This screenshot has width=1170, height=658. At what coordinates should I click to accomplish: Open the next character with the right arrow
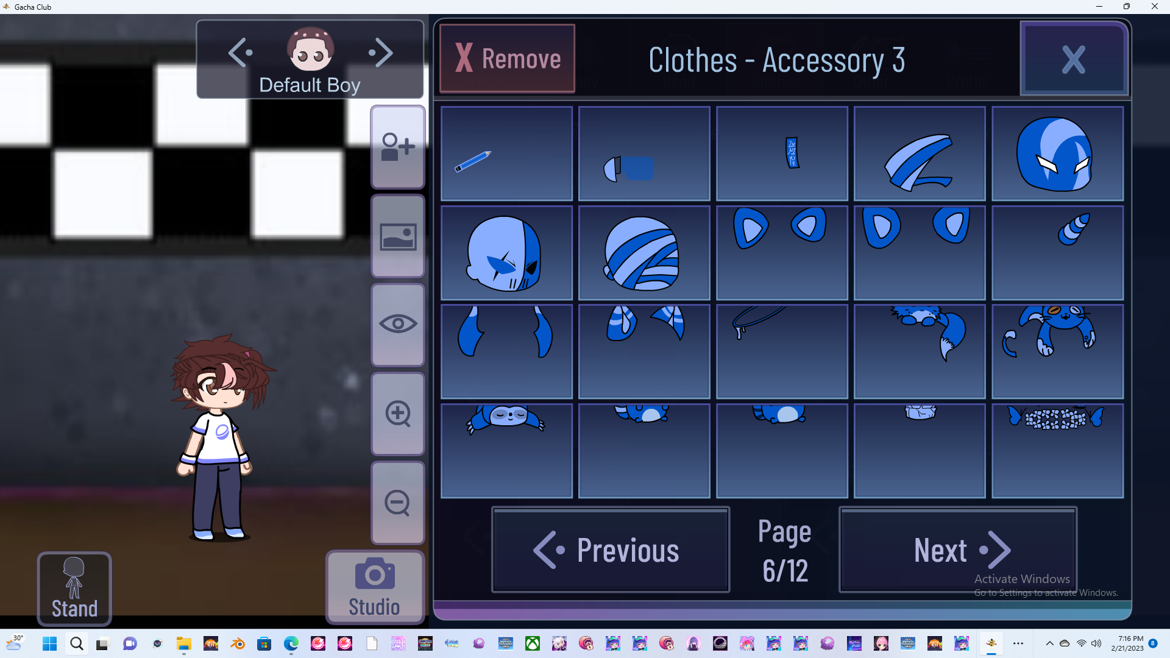click(x=380, y=52)
